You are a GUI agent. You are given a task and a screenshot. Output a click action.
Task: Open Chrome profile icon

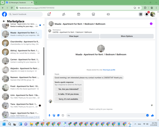pos(152,8)
